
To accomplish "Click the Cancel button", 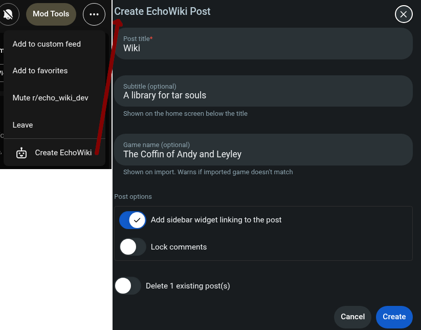I will click(x=352, y=317).
